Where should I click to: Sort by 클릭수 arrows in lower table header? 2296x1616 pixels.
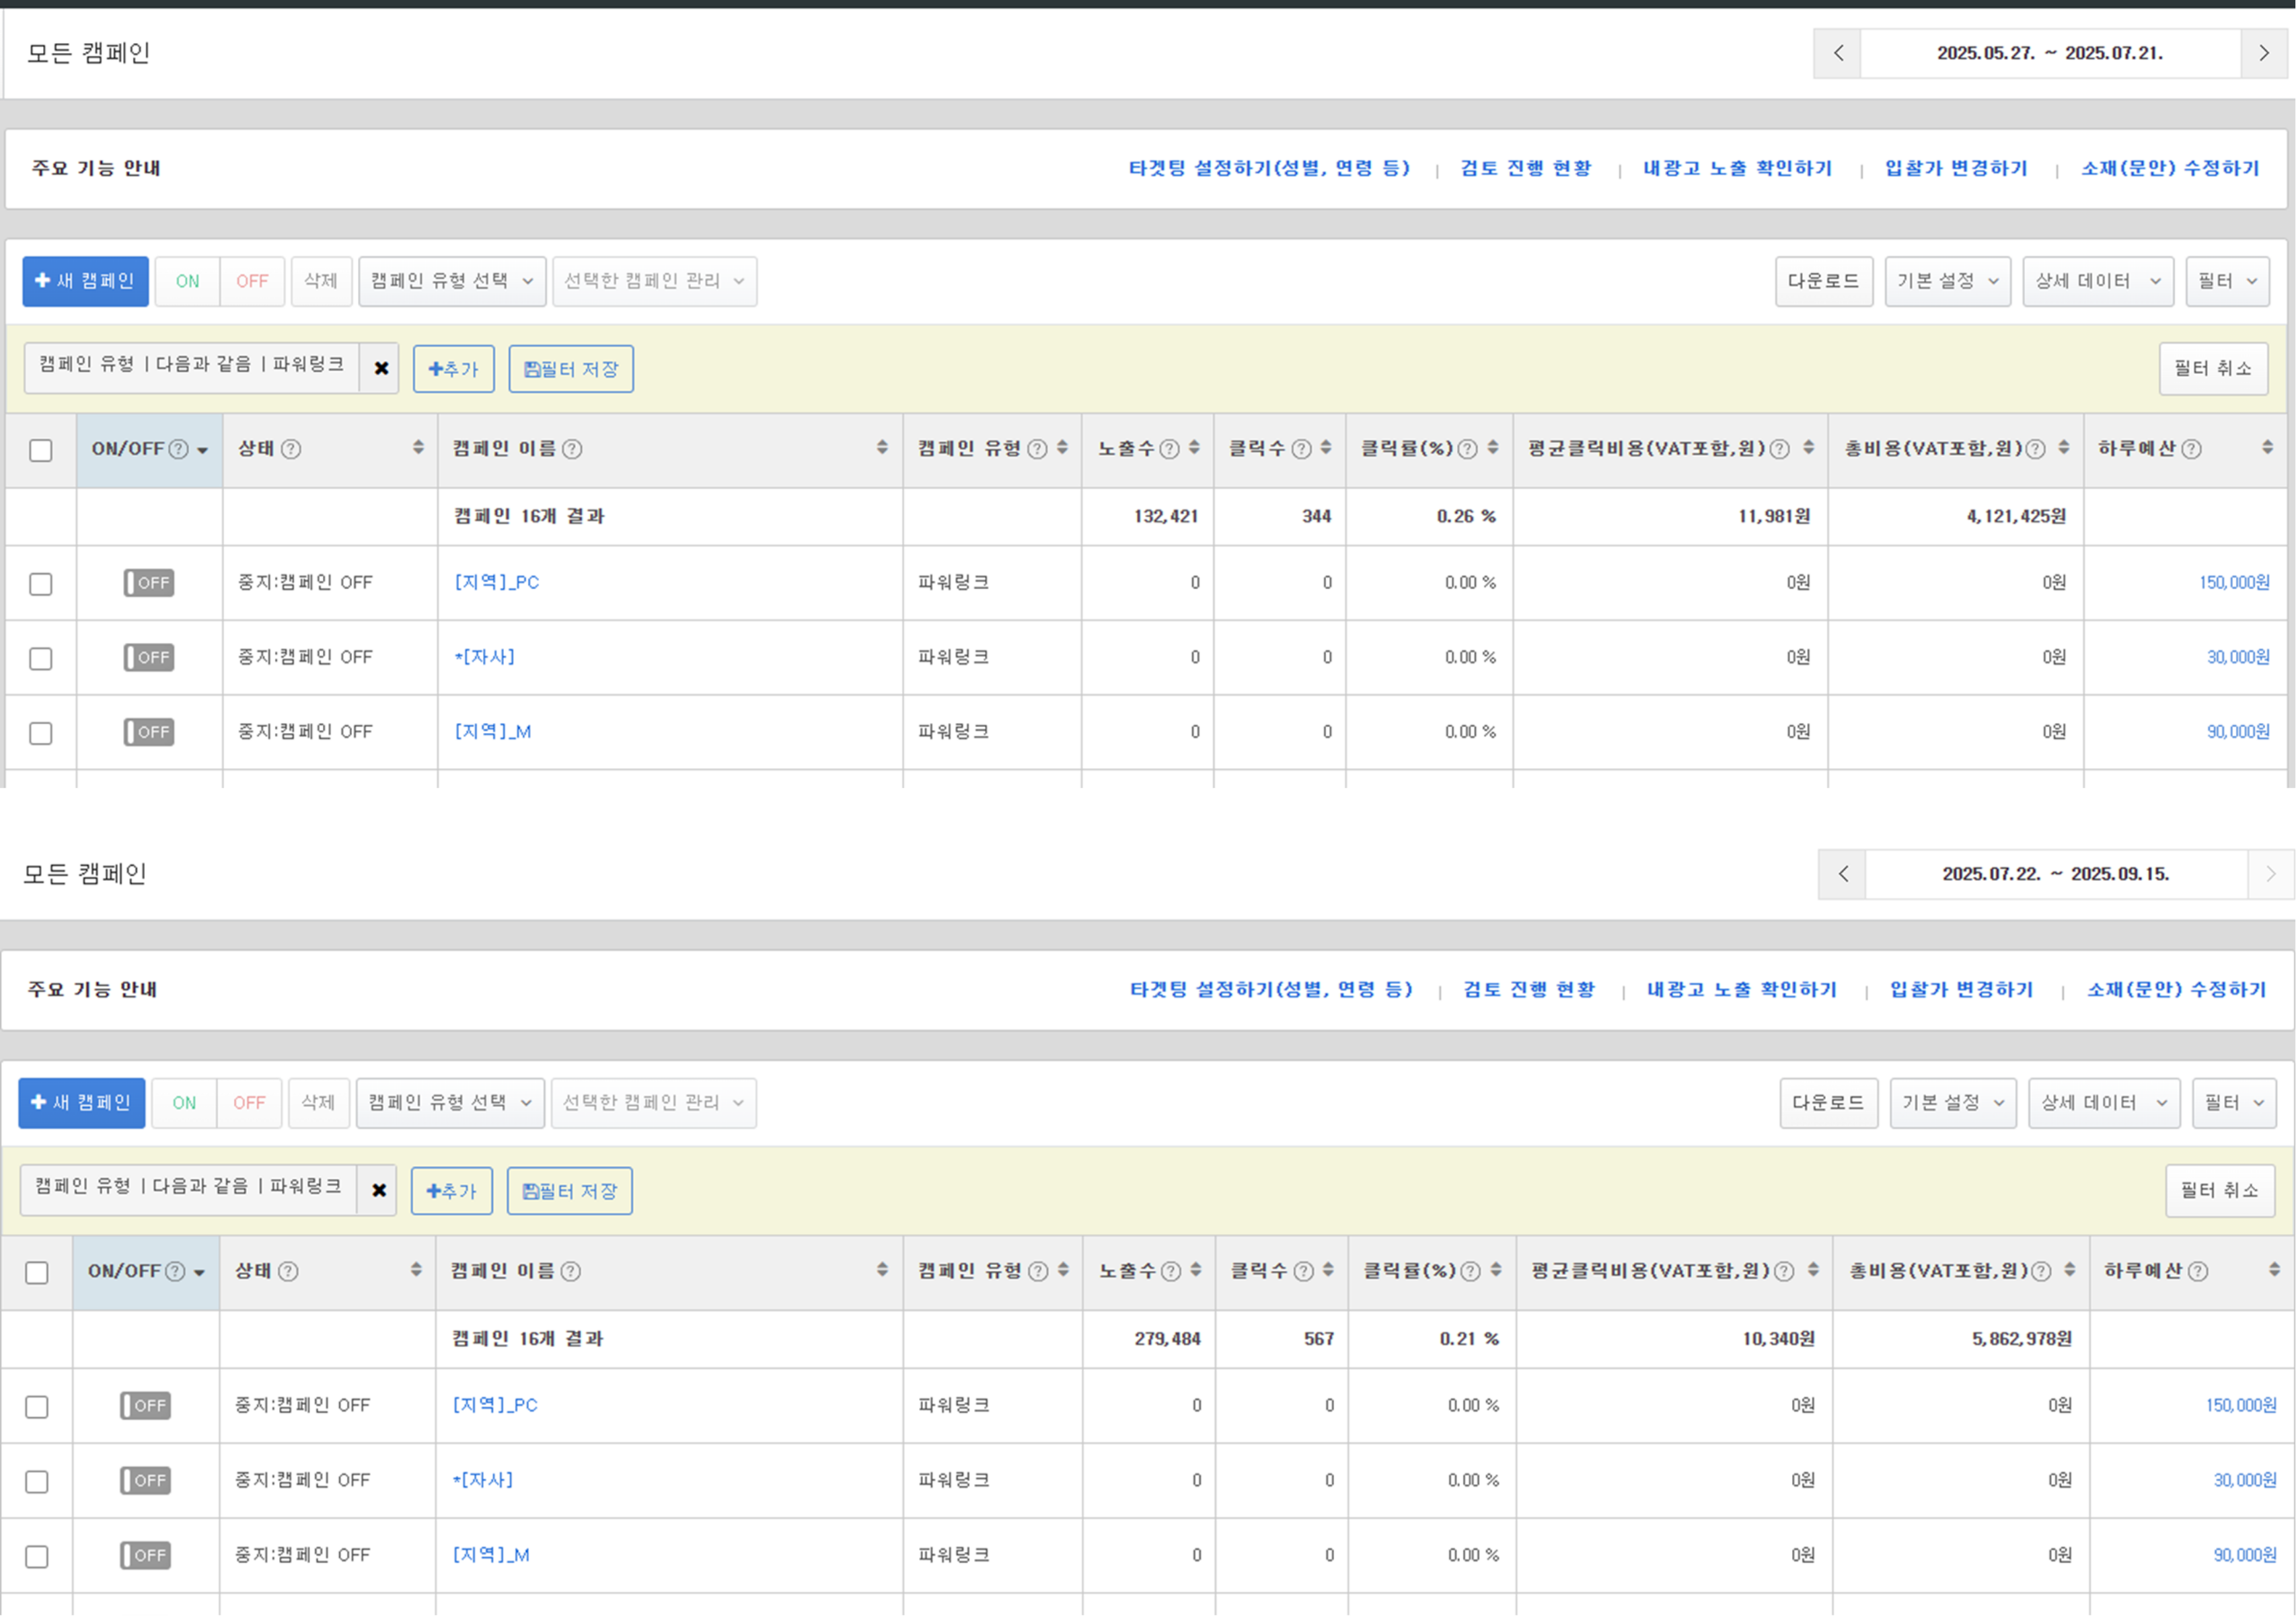point(1328,1270)
